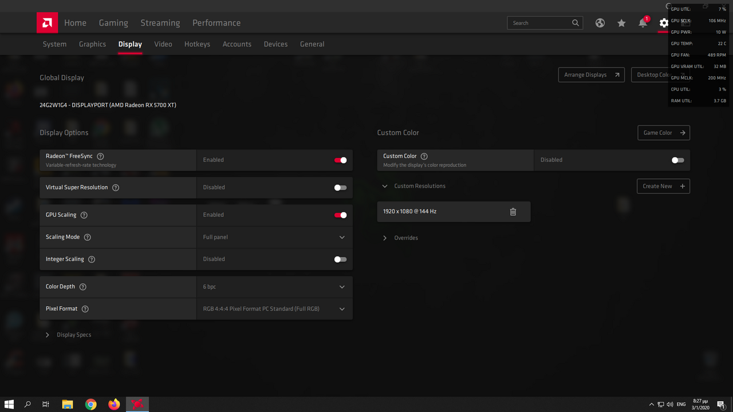Turn off GPU Scaling toggle
Image resolution: width=733 pixels, height=412 pixels.
pyautogui.click(x=341, y=215)
